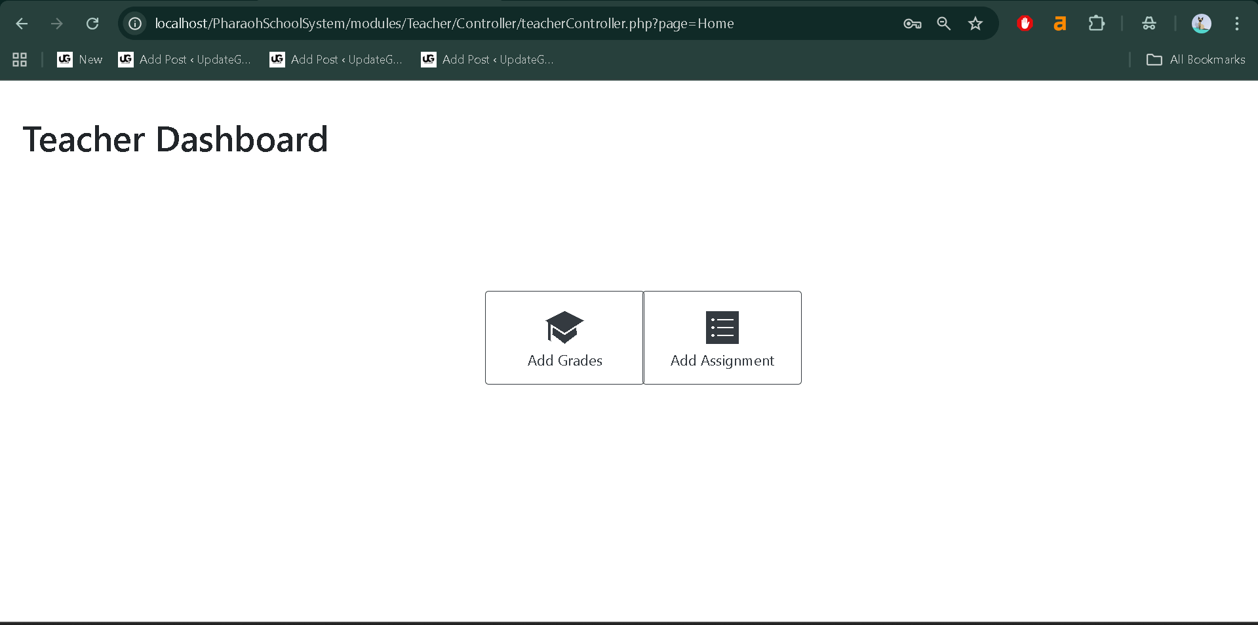Screen dimensions: 1258x625
Task: Click the saved passwords key icon
Action: coord(911,23)
